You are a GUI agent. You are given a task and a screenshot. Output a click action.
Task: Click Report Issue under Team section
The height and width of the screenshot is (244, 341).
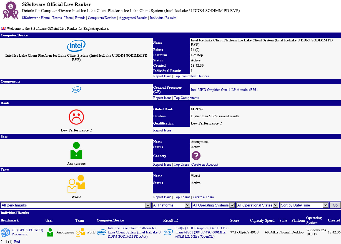point(162,197)
